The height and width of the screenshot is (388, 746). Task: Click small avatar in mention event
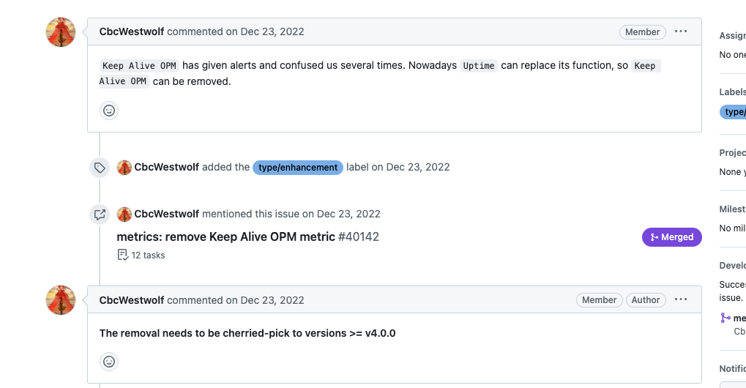coord(124,214)
